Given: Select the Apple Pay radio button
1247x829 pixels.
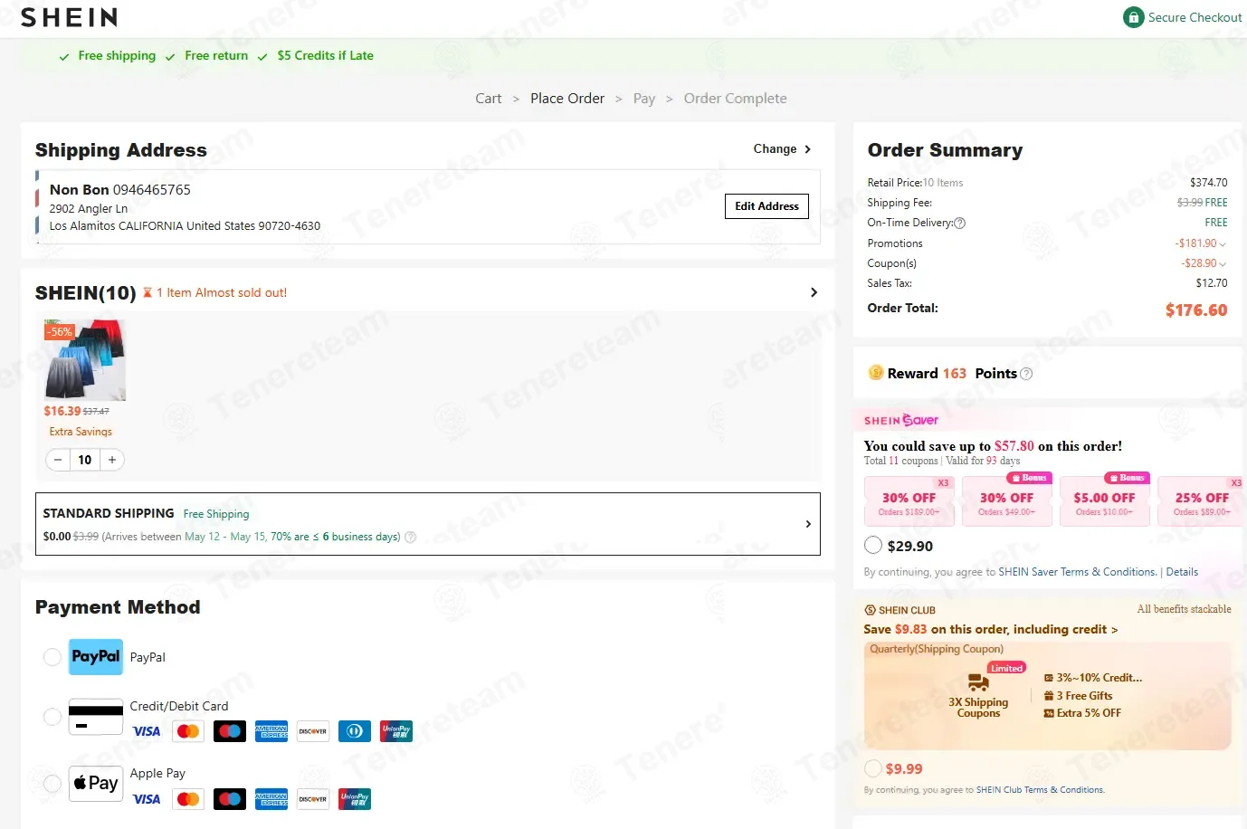Looking at the screenshot, I should point(52,783).
